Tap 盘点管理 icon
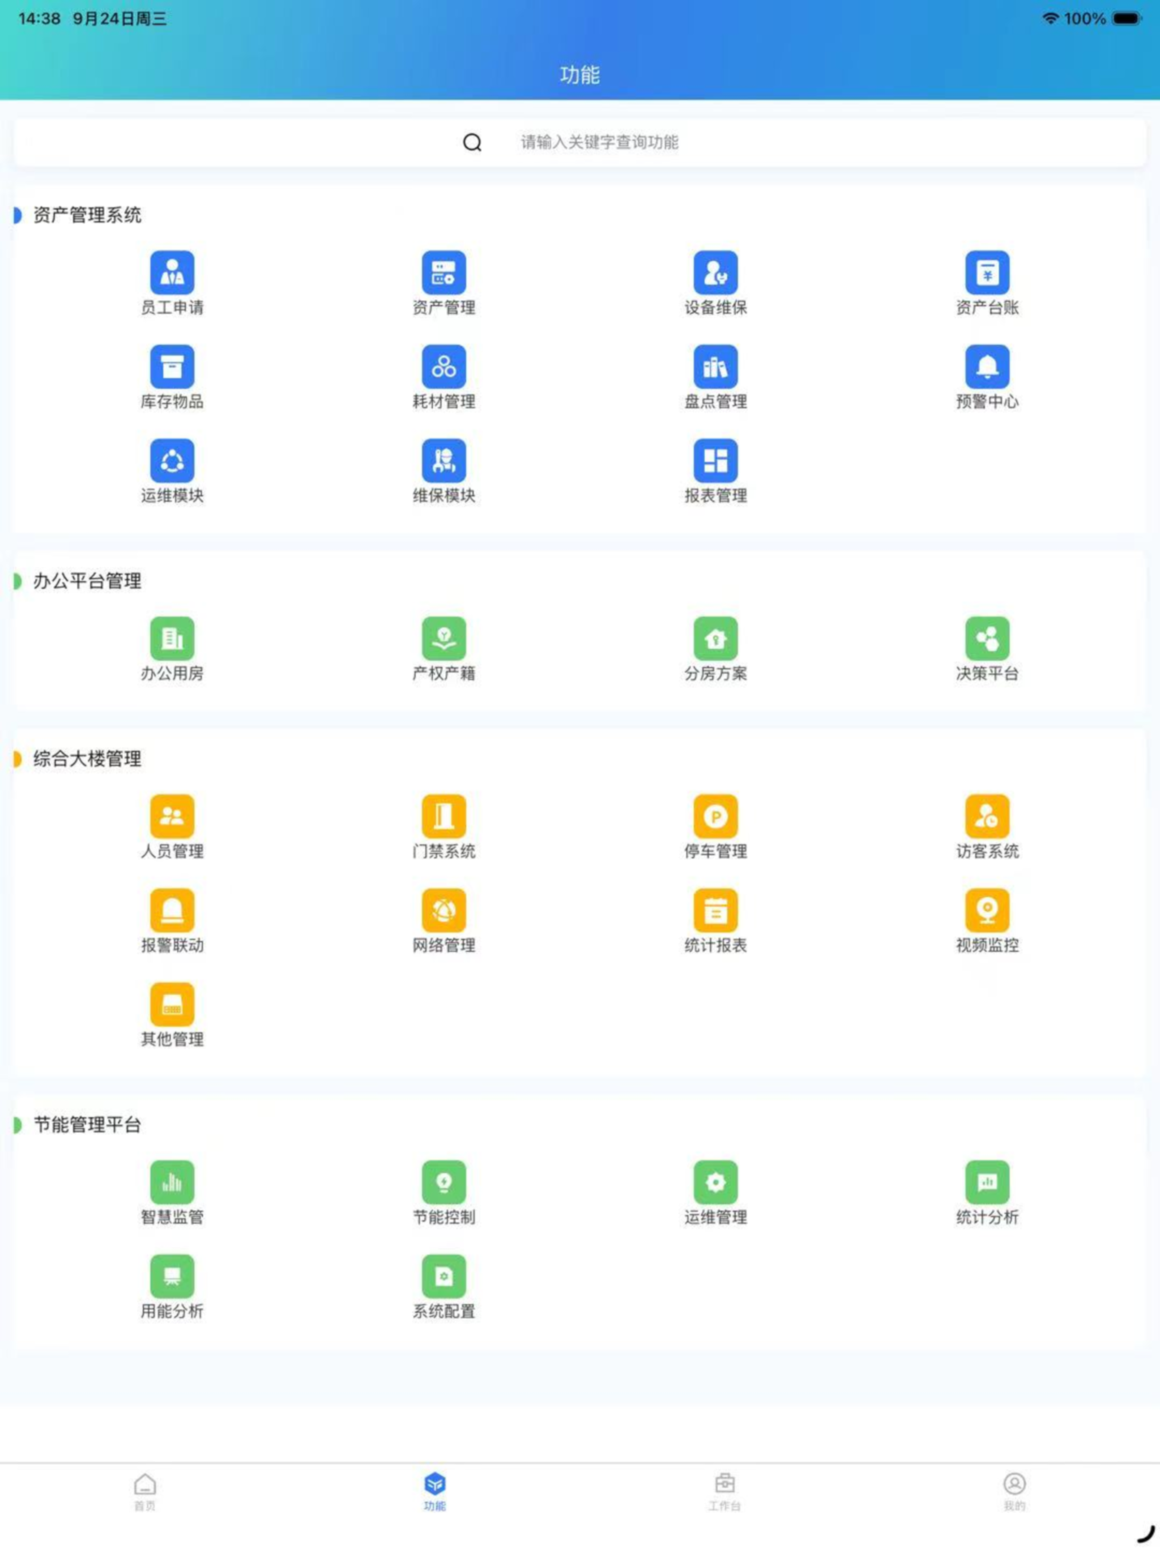The height and width of the screenshot is (1548, 1160). [x=715, y=366]
